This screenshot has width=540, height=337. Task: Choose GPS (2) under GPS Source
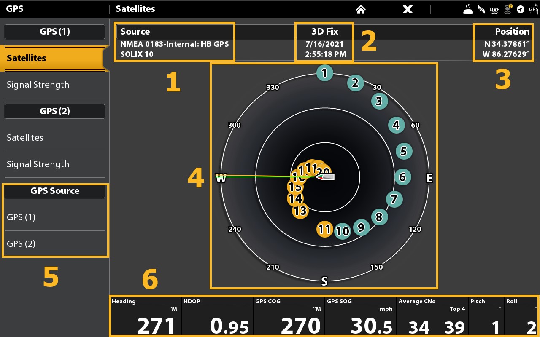(x=55, y=244)
